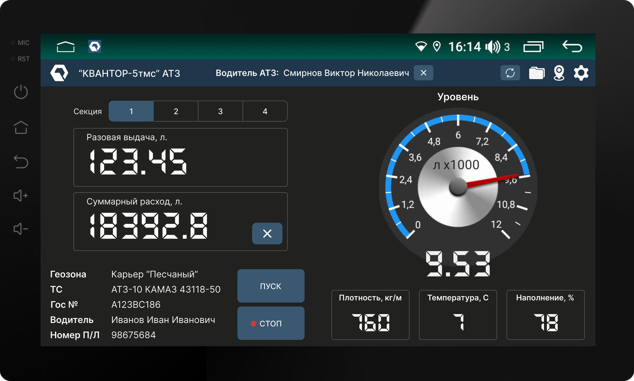This screenshot has width=634, height=381.
Task: Select section 1 tab
Action: click(131, 111)
